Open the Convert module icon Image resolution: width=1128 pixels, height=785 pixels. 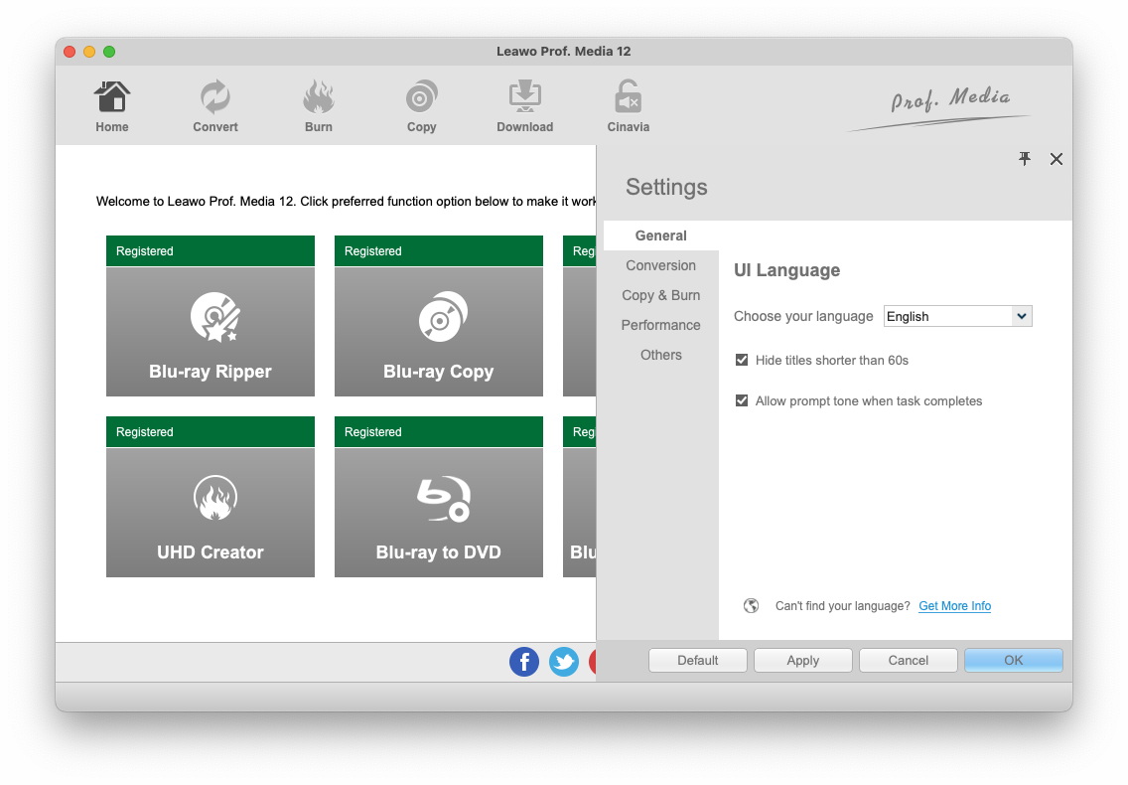click(x=215, y=99)
